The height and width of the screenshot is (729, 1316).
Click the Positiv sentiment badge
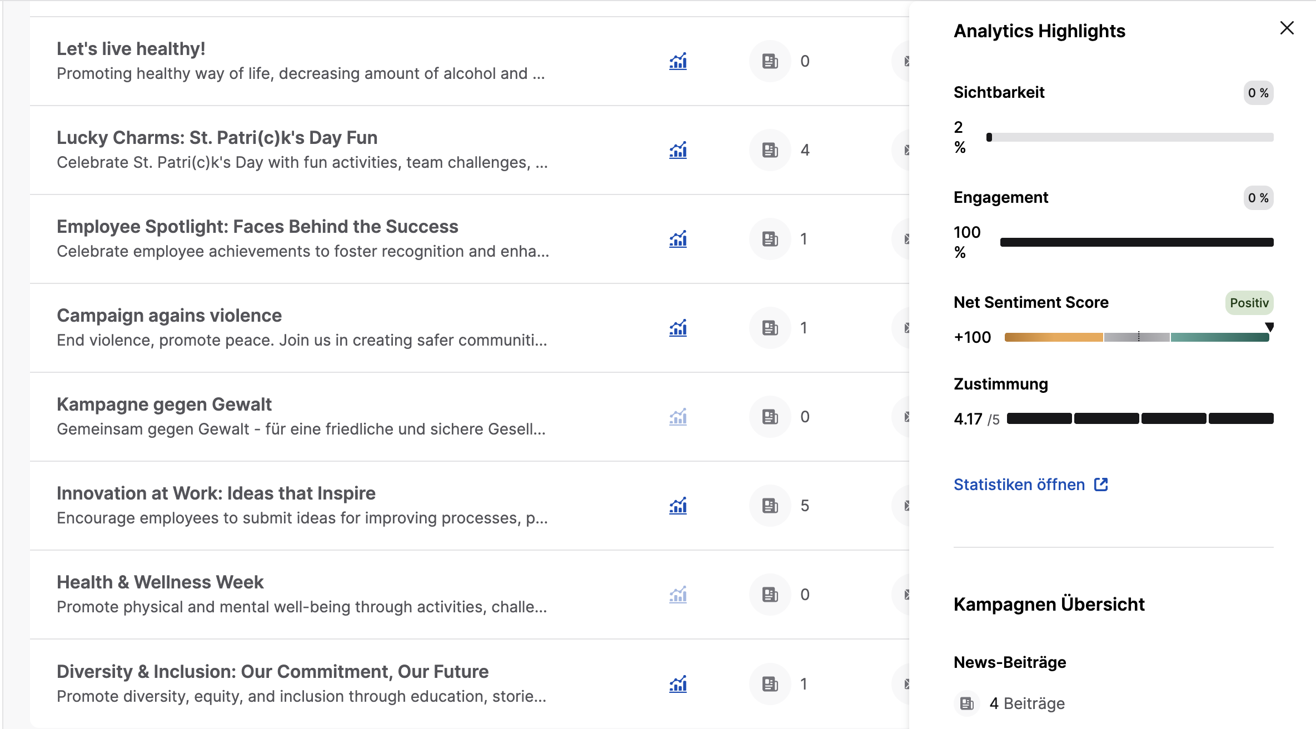[1249, 303]
